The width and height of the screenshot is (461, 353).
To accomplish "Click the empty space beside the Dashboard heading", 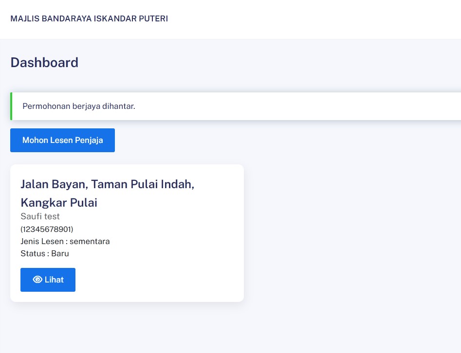I will click(268, 63).
